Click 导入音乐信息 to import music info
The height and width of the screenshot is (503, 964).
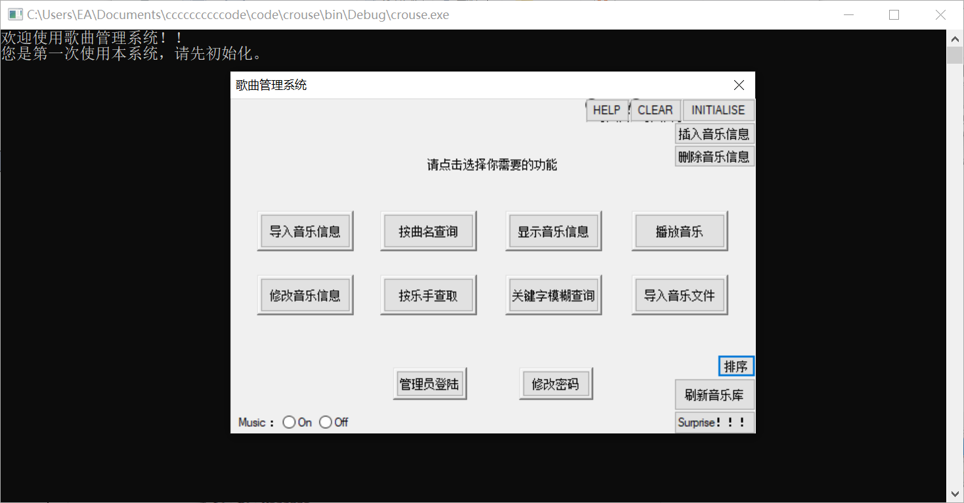point(305,230)
